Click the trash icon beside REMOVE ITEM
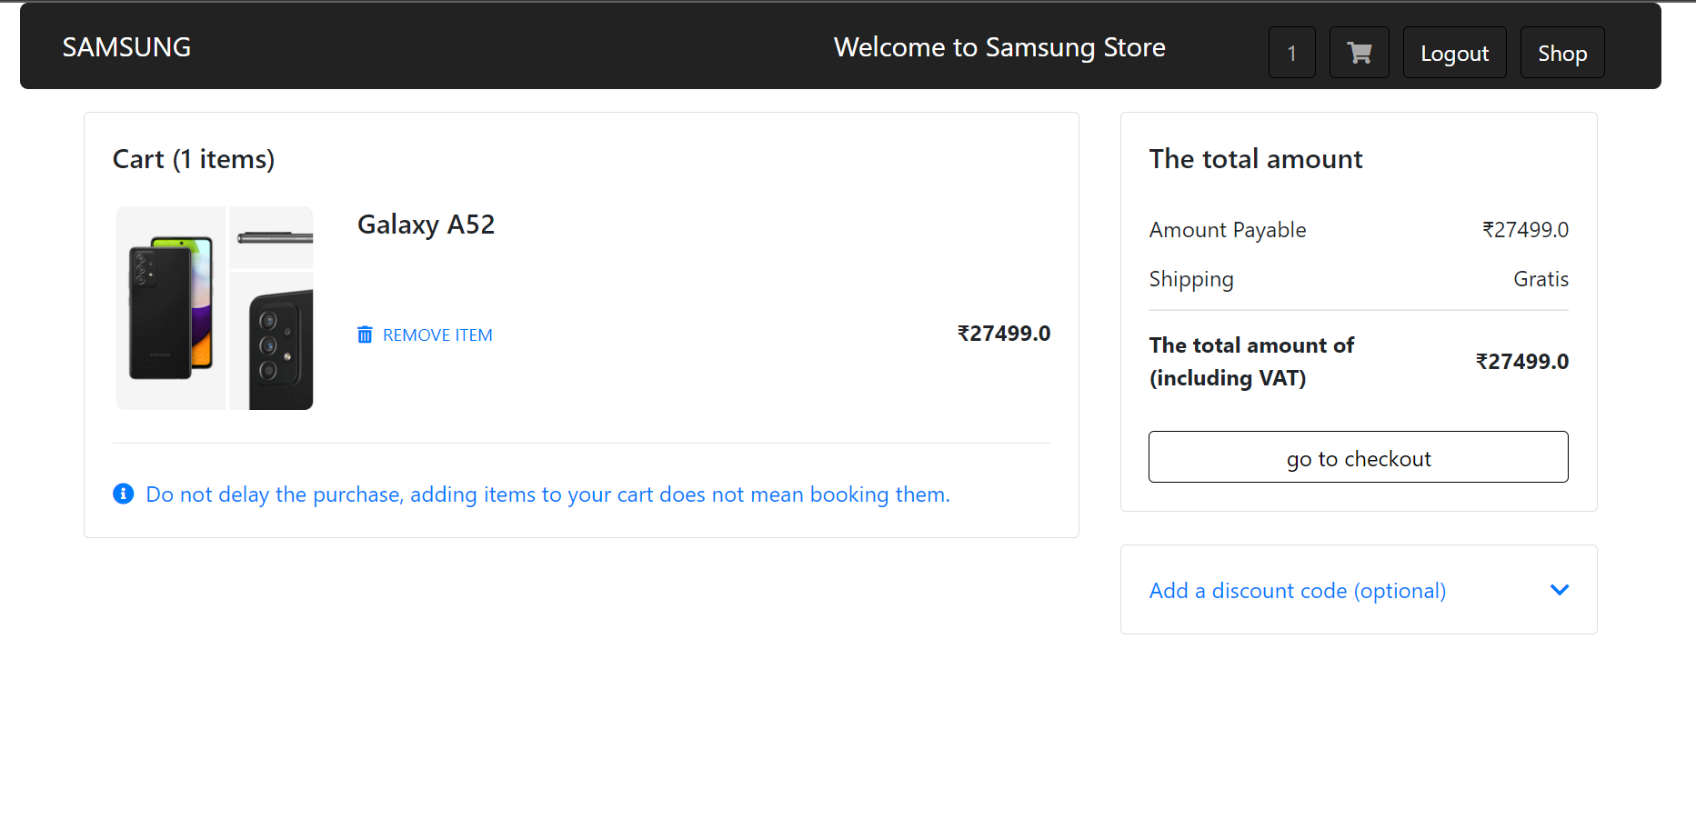The width and height of the screenshot is (1696, 819). (x=365, y=335)
